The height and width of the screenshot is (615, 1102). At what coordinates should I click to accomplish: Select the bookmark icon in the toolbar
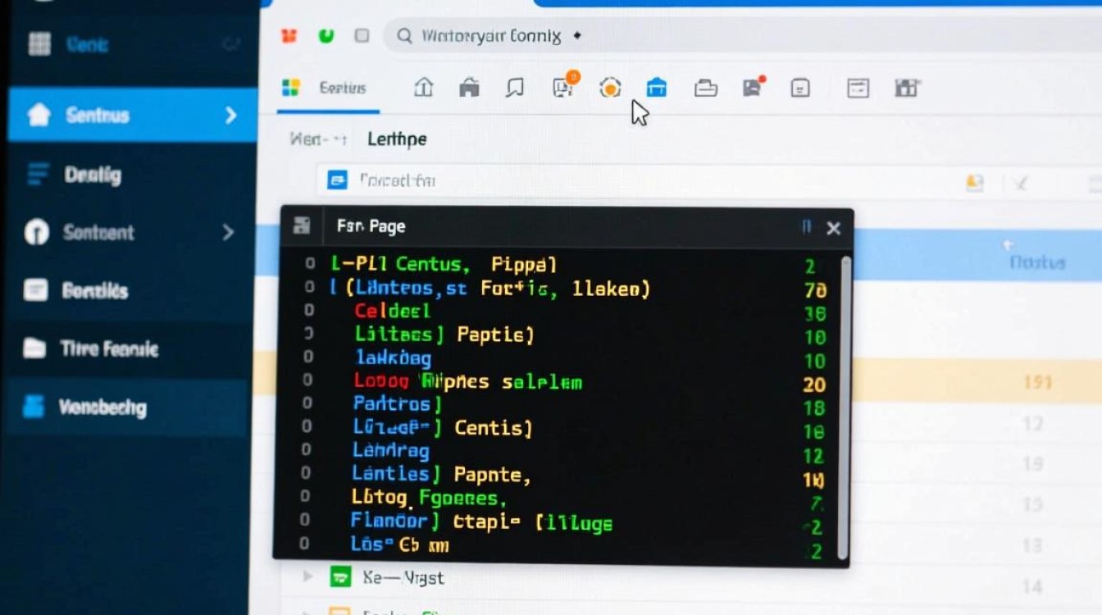tap(515, 87)
